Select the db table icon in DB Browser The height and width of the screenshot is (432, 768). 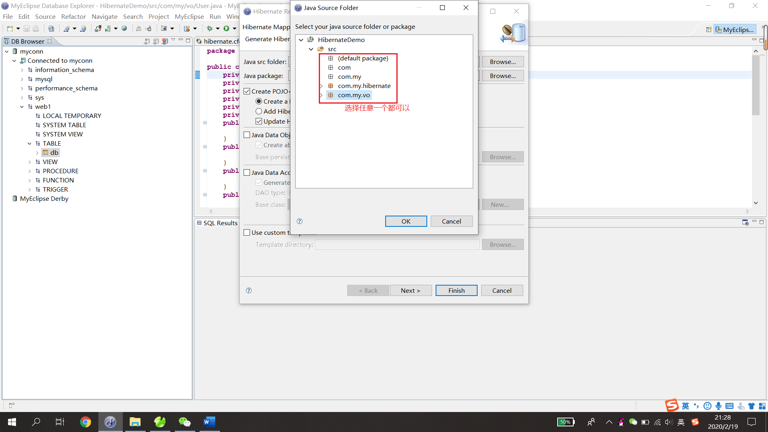click(46, 152)
